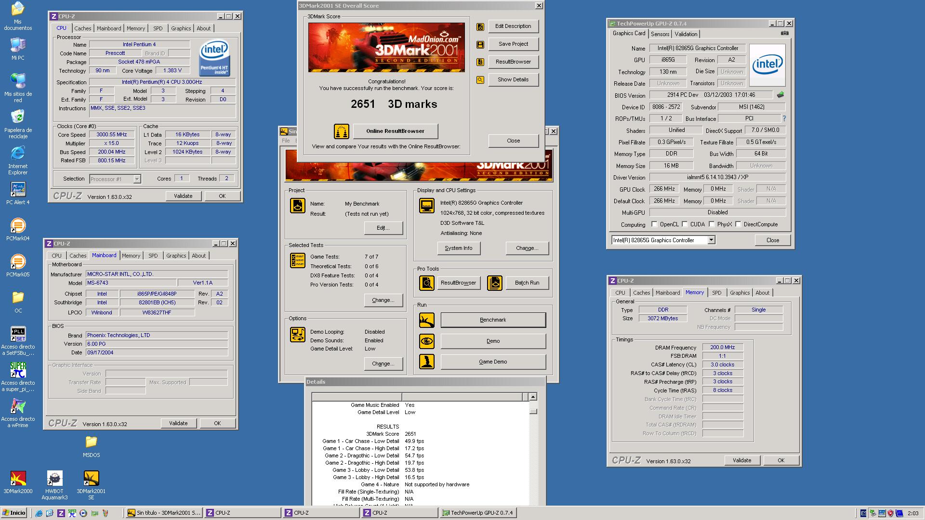Switch to Caches tab in CPU-Z CPU window
Viewport: 925px width, 520px height.
click(x=83, y=28)
